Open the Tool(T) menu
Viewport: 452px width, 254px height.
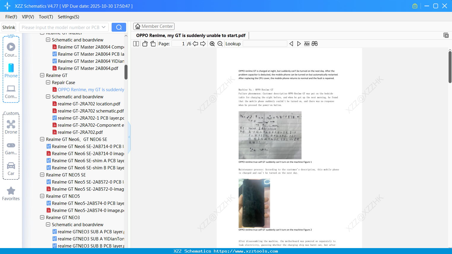(46, 17)
